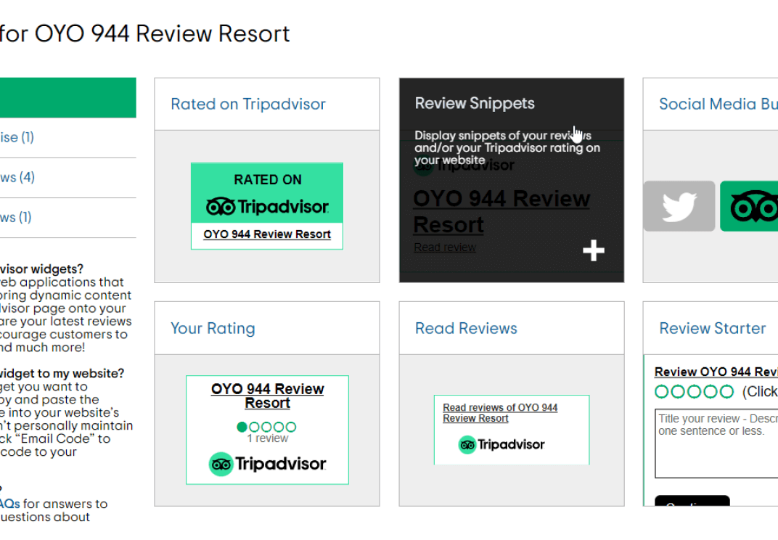Viewport: 778px width, 540px height.
Task: Click the small Tripadvisor logo in Review Snippets
Action: 423,165
